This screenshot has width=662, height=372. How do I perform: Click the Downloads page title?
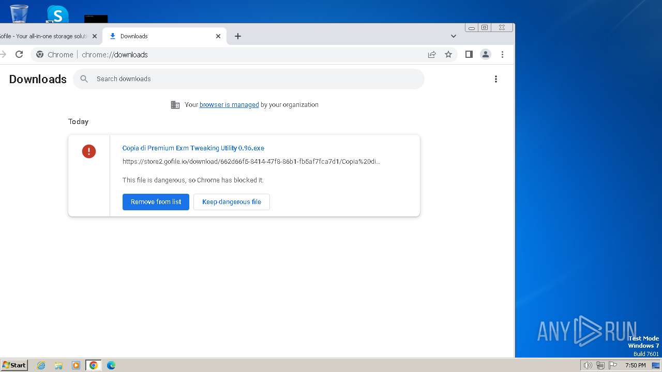[x=38, y=79]
